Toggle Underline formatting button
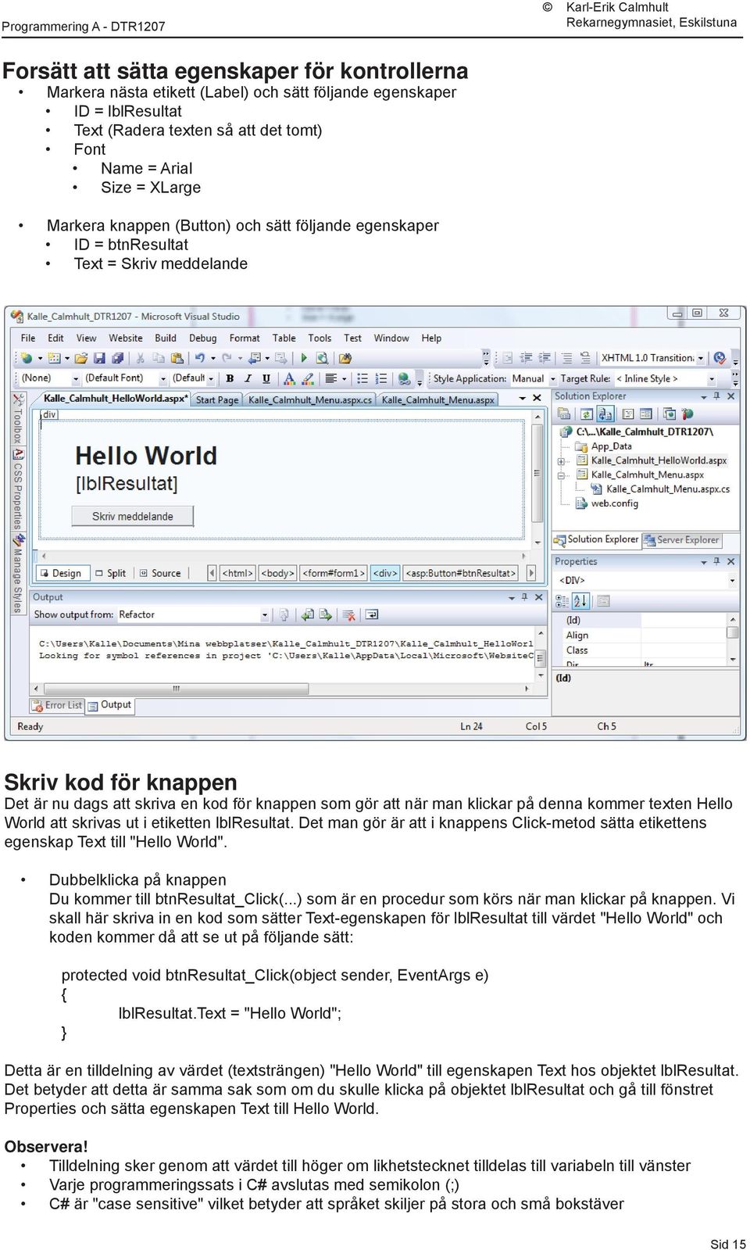Screen dimensions: 750x1250 tap(266, 378)
